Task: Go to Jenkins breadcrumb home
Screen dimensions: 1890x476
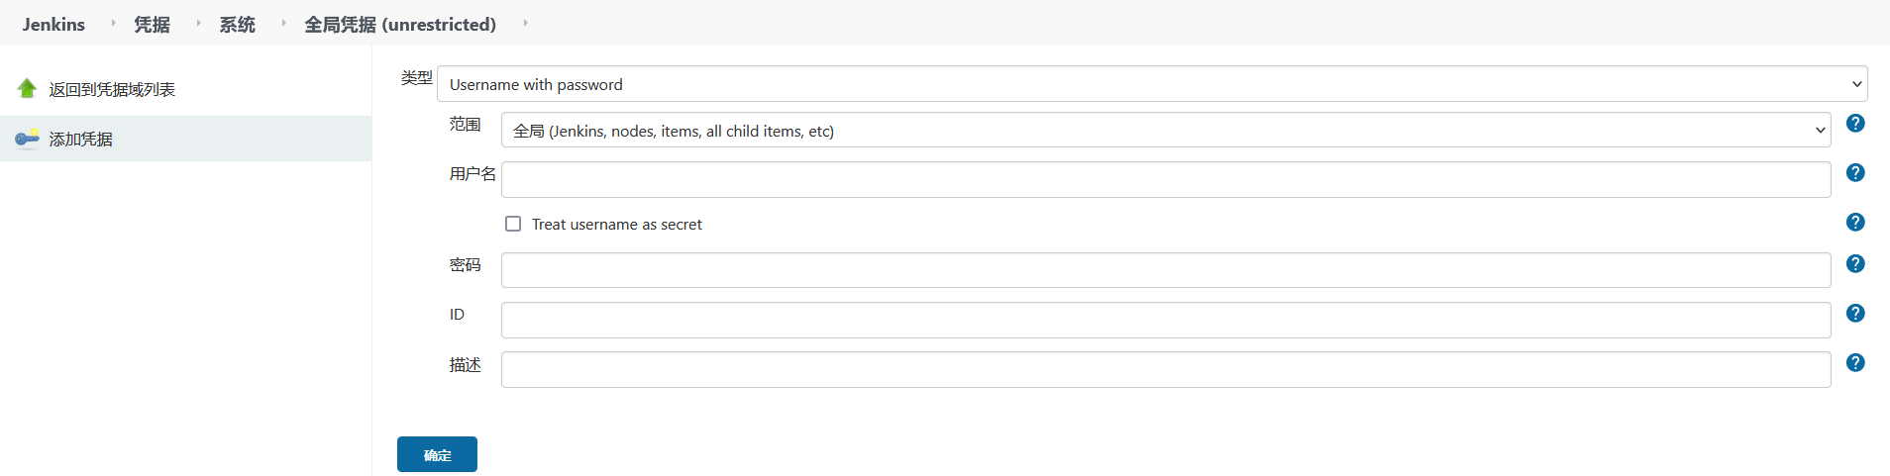Action: click(x=53, y=24)
